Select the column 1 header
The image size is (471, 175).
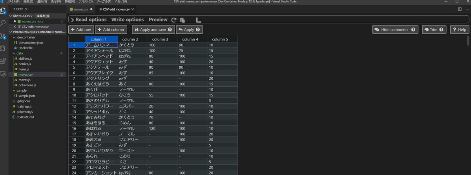tap(101, 39)
